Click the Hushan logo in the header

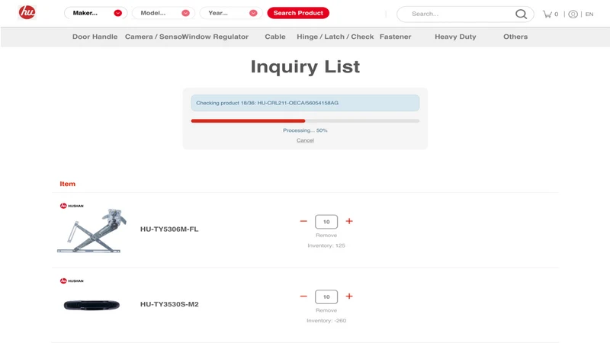point(27,12)
